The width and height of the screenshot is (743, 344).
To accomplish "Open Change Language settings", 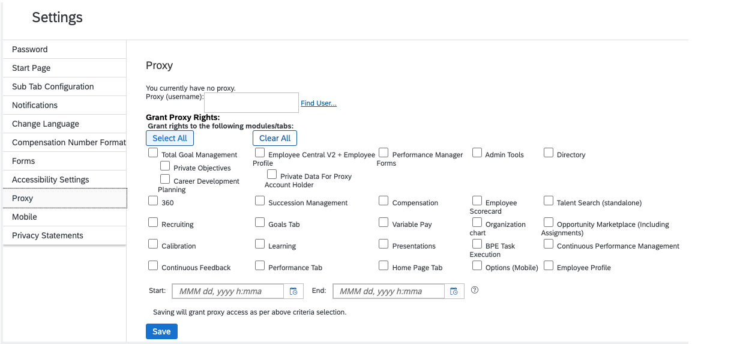I will pos(65,124).
